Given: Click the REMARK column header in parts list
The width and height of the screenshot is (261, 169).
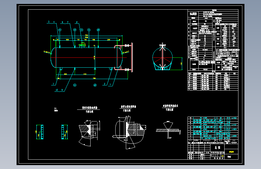Looking at the screenshot, I should click(234, 143).
